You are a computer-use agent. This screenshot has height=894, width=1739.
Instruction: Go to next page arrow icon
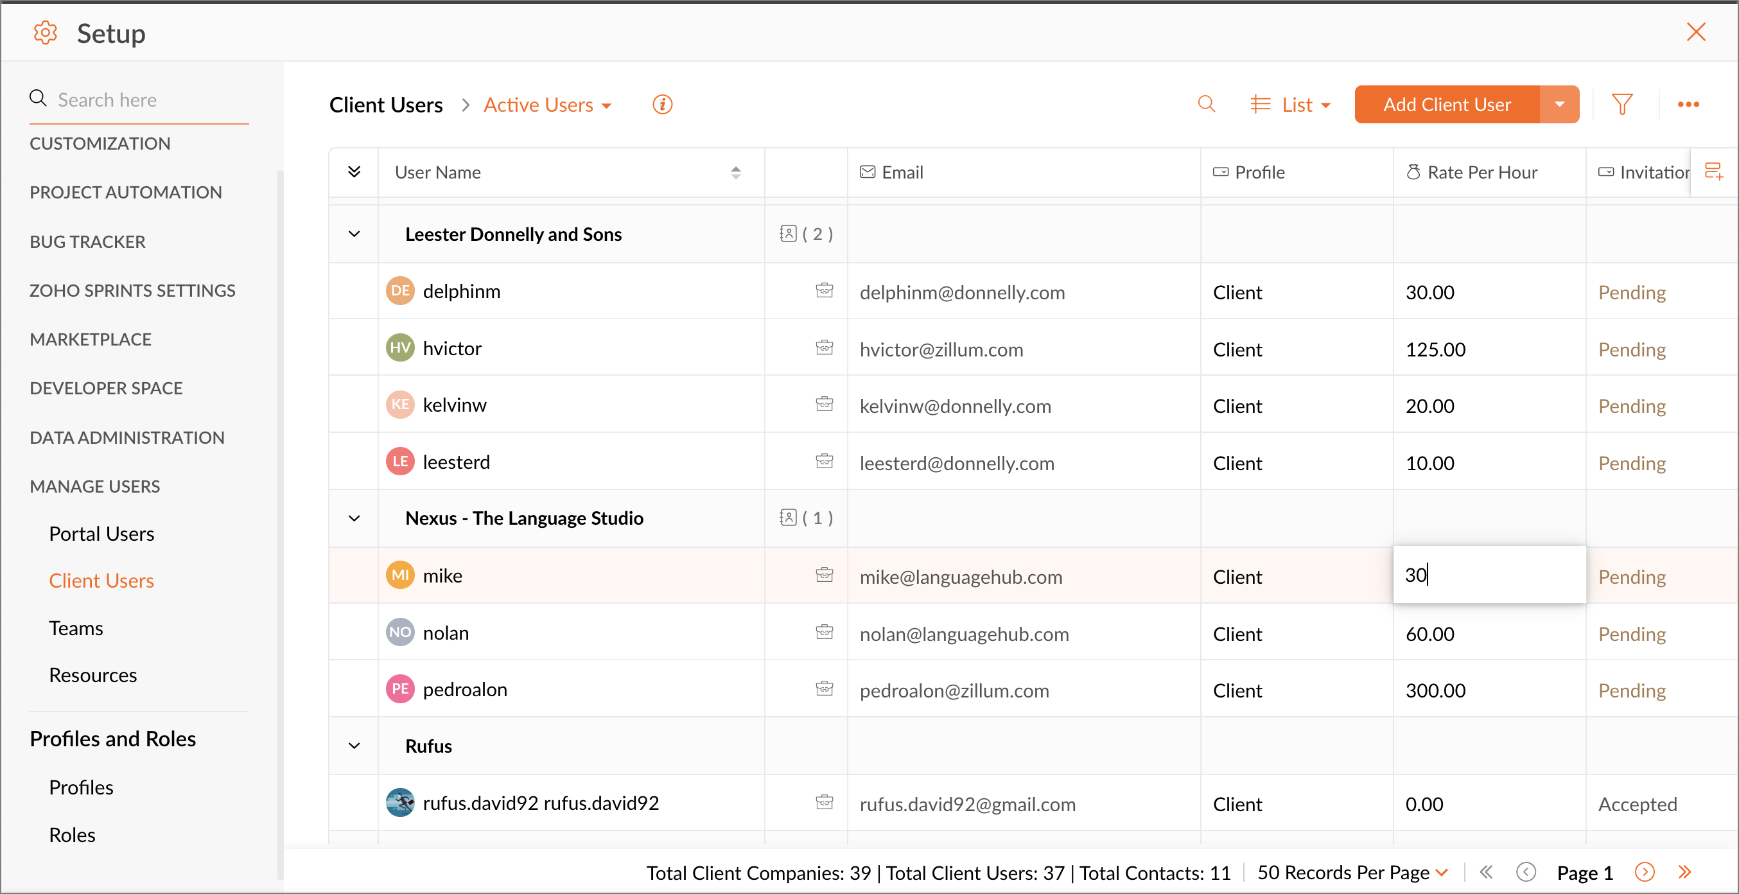(1645, 872)
